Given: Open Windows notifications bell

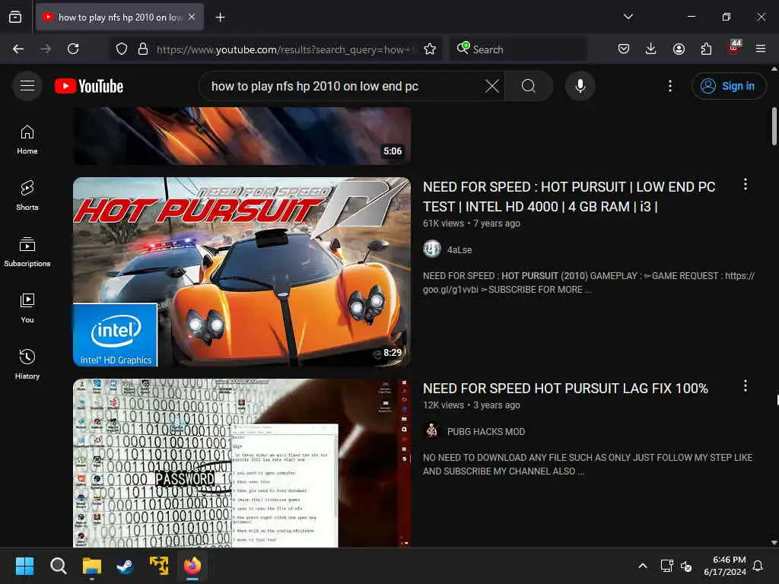Looking at the screenshot, I should [x=758, y=566].
